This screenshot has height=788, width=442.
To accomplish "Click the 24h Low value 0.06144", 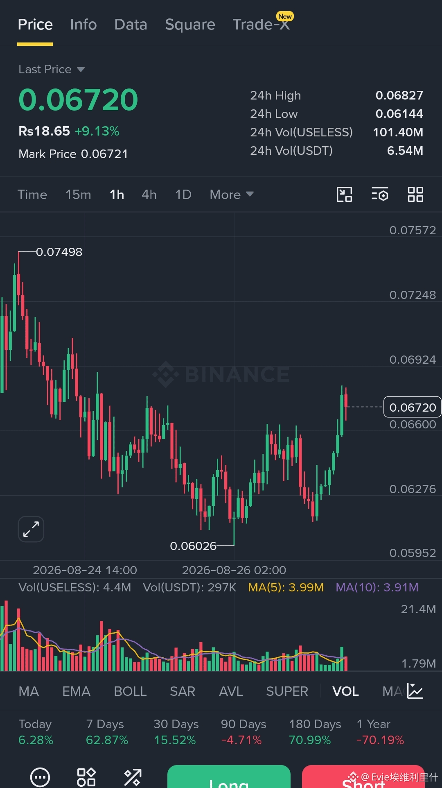I will [x=399, y=114].
